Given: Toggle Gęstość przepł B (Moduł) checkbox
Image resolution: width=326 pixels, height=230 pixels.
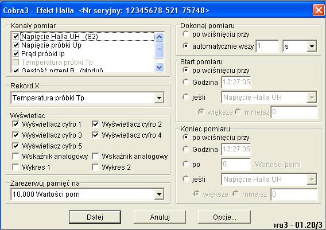Looking at the screenshot, I should click(16, 70).
